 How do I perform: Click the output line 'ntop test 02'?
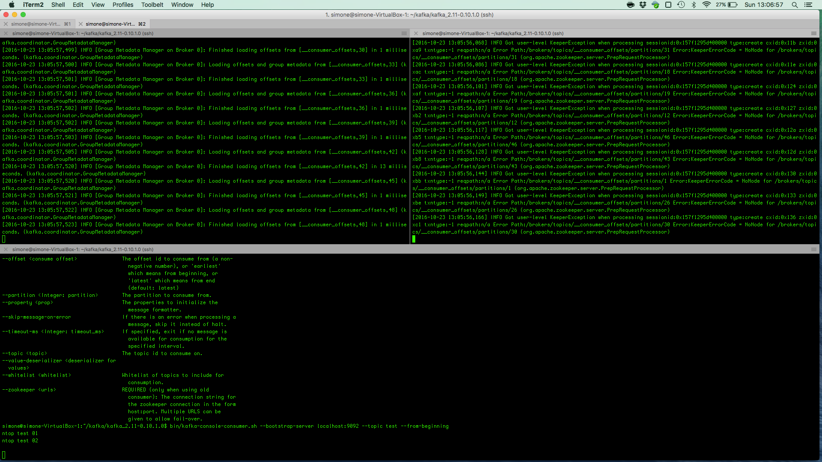20,441
